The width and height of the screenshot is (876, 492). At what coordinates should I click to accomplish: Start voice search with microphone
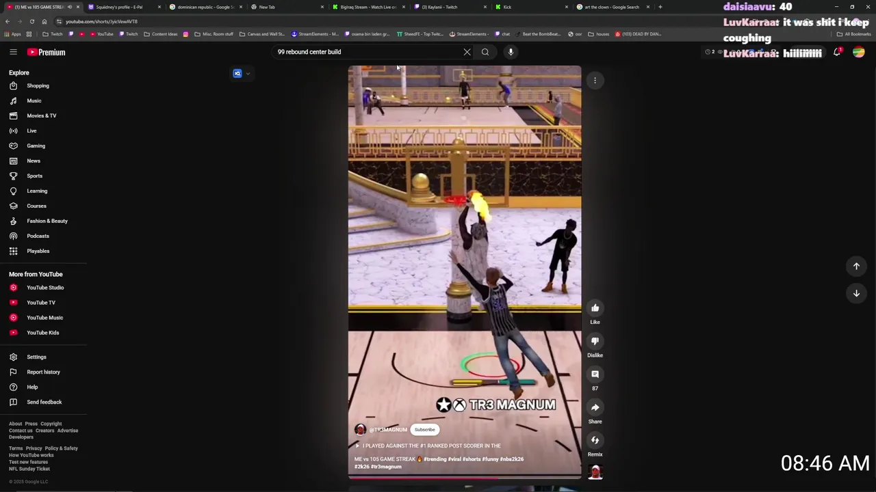511,52
